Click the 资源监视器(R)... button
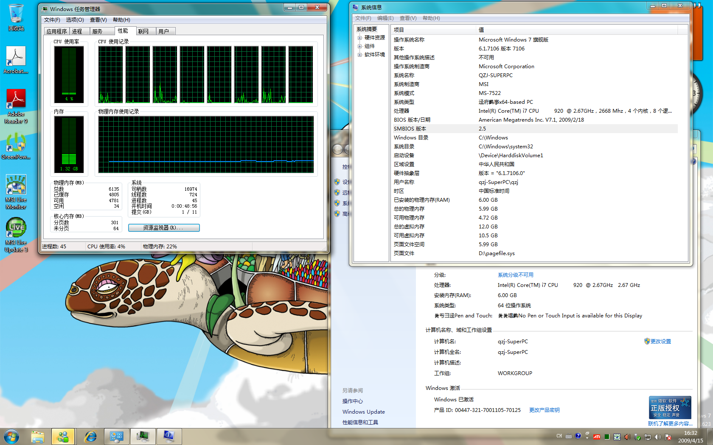The image size is (713, 445). (x=164, y=228)
